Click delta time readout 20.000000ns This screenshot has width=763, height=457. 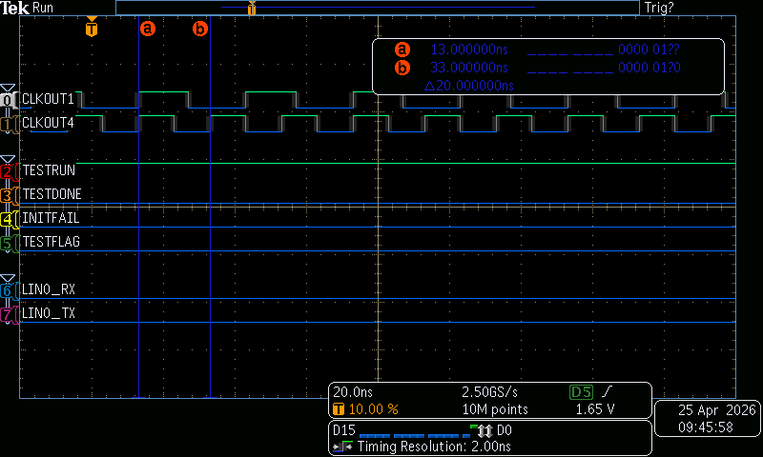469,86
